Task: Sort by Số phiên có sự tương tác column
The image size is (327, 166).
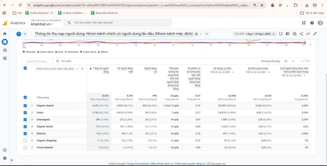Action: pyautogui.click(x=194, y=77)
